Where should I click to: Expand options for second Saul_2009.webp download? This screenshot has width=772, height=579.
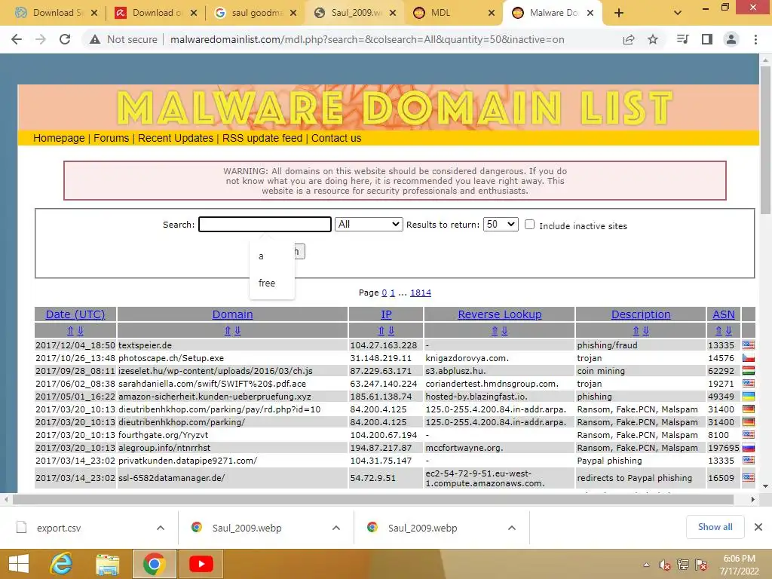point(512,528)
